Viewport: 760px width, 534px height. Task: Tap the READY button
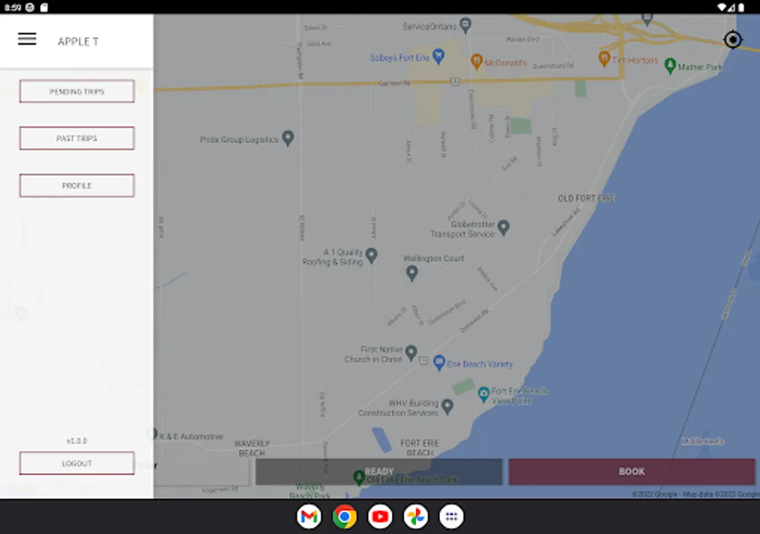[379, 472]
